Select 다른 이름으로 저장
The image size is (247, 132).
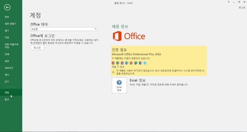tap(11, 46)
